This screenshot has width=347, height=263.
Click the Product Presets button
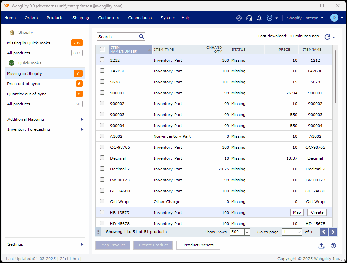click(198, 245)
